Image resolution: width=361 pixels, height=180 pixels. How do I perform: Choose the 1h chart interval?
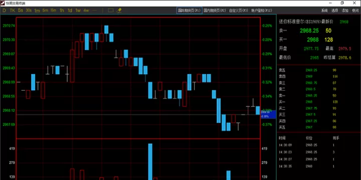62,10
